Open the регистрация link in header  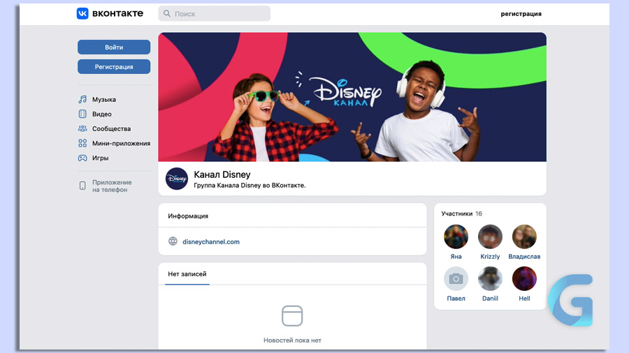point(521,14)
